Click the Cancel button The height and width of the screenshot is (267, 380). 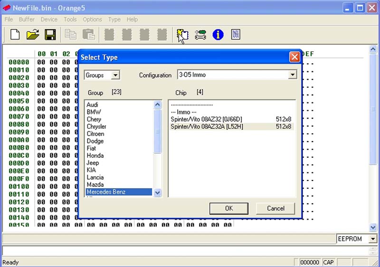(x=275, y=209)
